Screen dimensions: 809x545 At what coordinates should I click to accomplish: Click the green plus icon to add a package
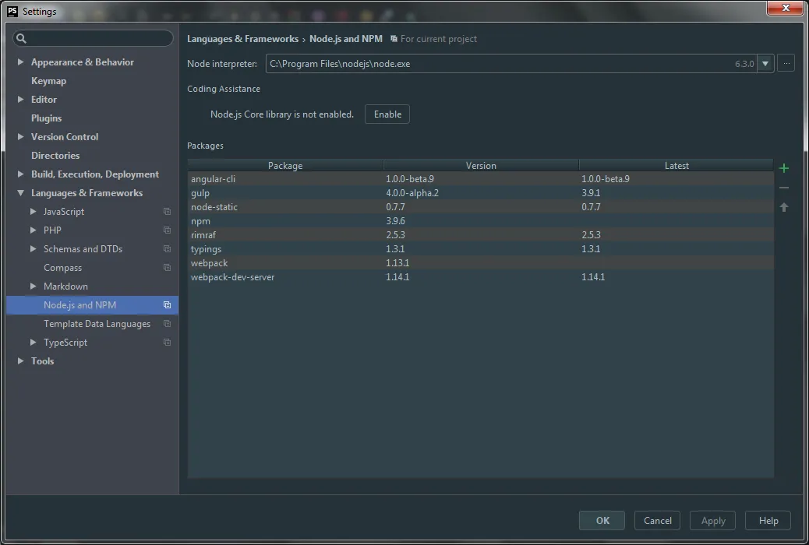(784, 168)
